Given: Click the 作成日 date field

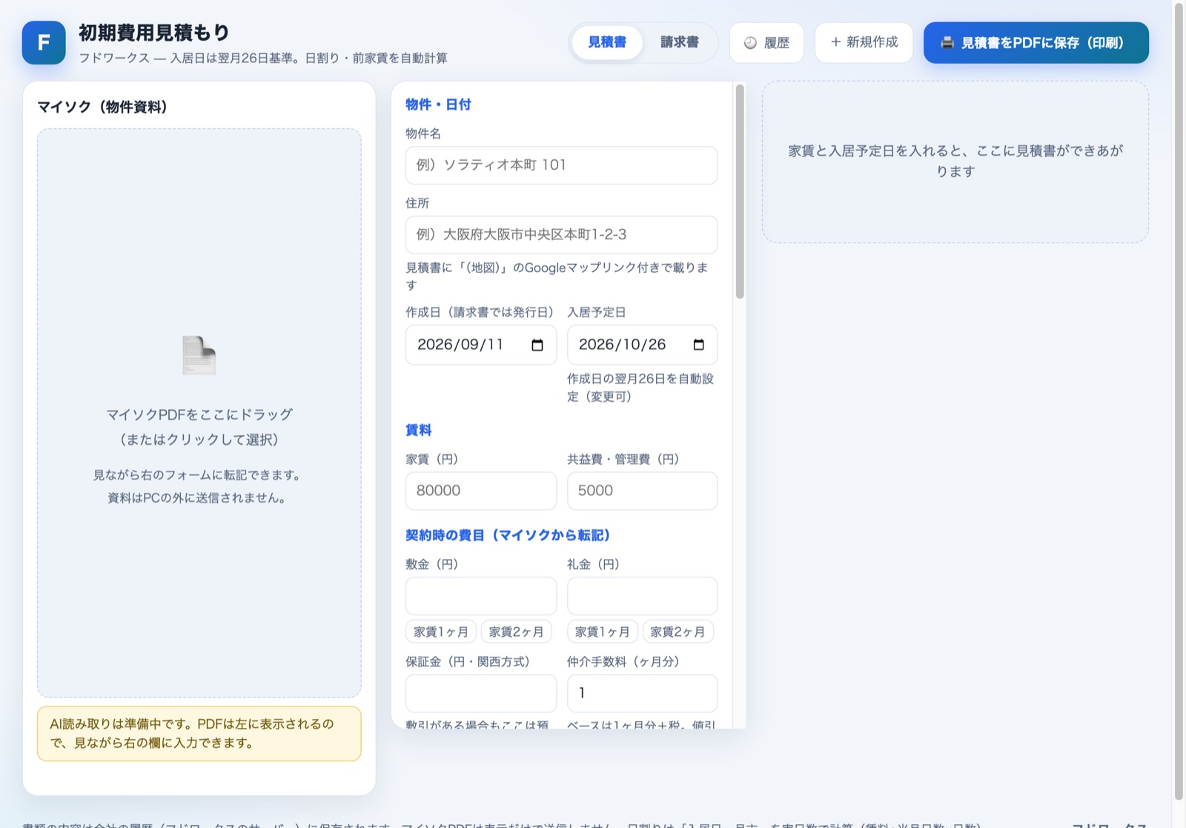Looking at the screenshot, I should click(x=481, y=345).
